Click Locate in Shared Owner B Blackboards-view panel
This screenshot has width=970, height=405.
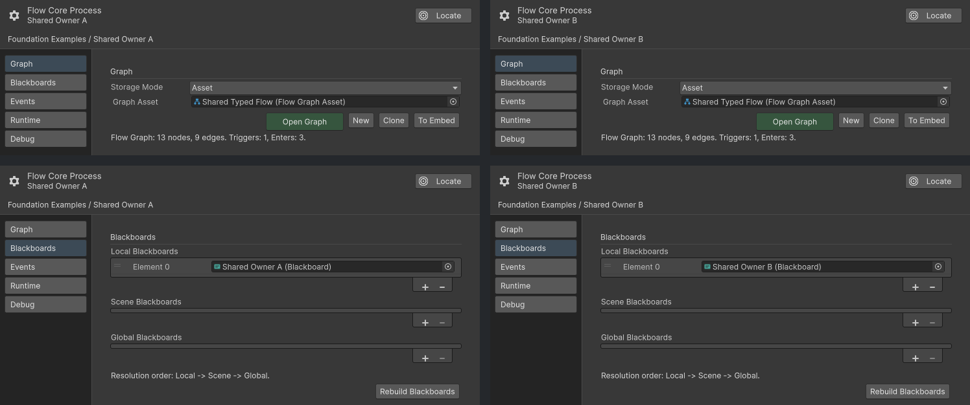934,181
